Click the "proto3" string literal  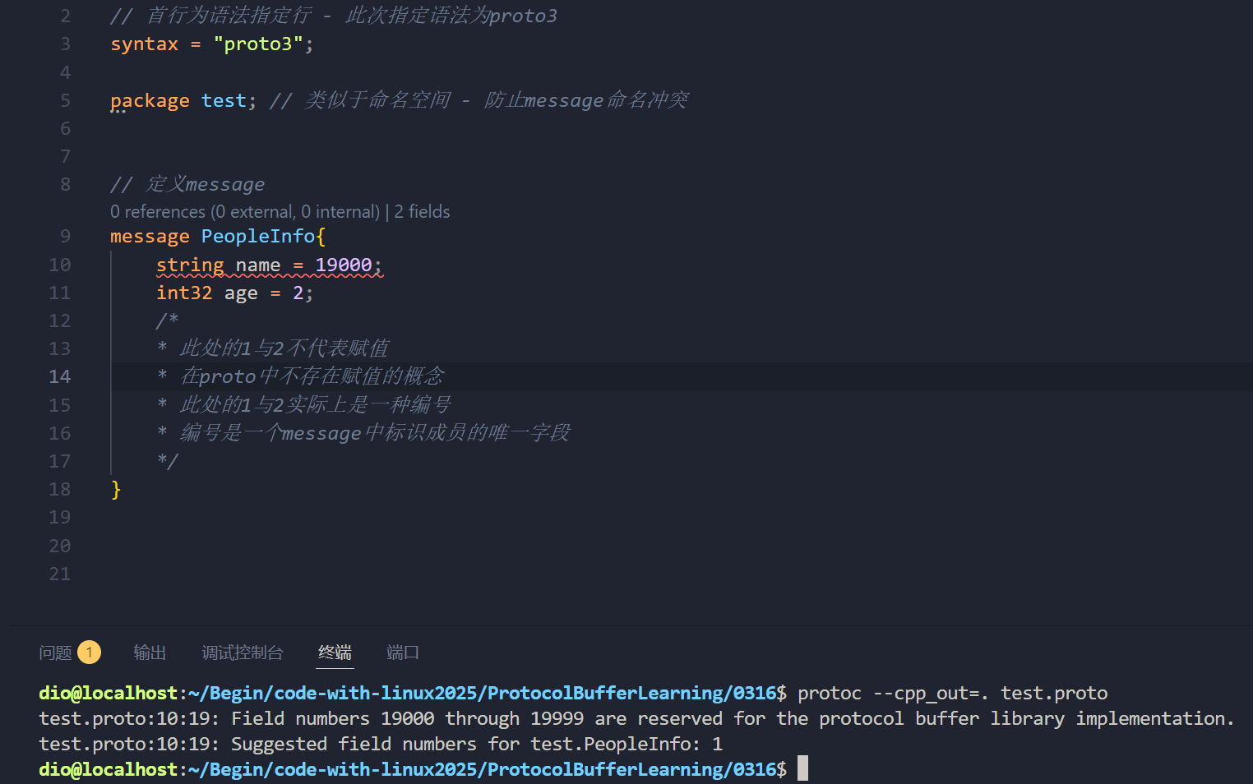click(258, 44)
